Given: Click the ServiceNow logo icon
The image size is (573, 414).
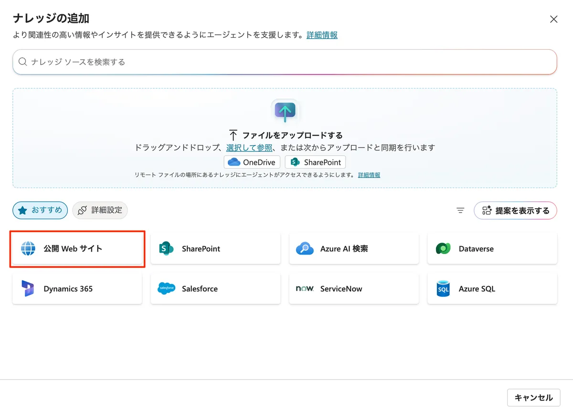Looking at the screenshot, I should 305,289.
